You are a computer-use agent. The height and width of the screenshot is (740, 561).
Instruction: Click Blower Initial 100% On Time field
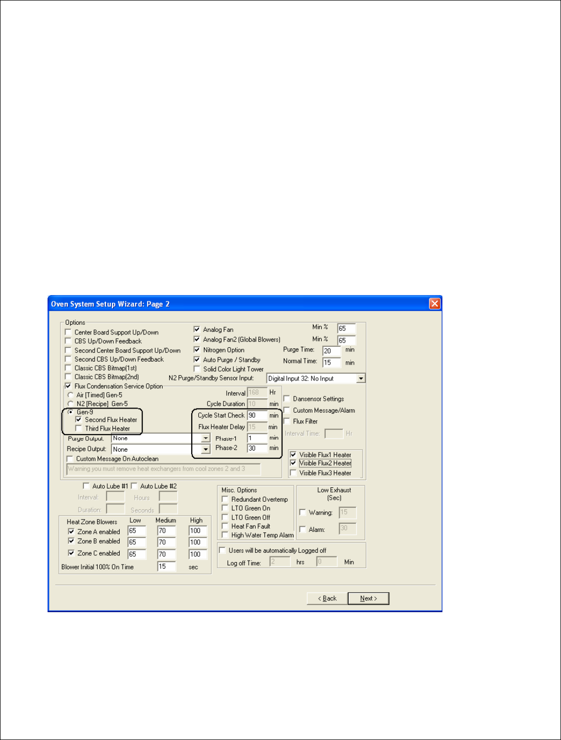[x=167, y=567]
